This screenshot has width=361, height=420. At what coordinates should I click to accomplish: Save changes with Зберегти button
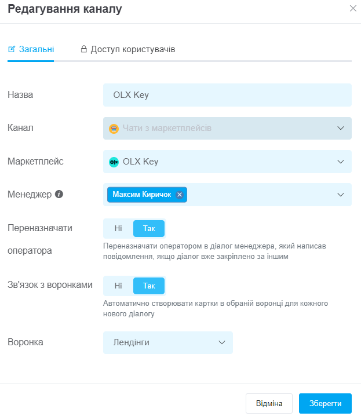325,403
